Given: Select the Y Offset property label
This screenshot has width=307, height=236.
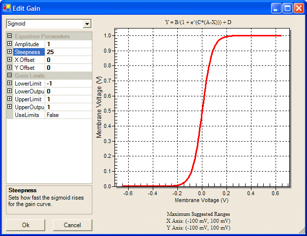Looking at the screenshot, I should click(29, 68).
